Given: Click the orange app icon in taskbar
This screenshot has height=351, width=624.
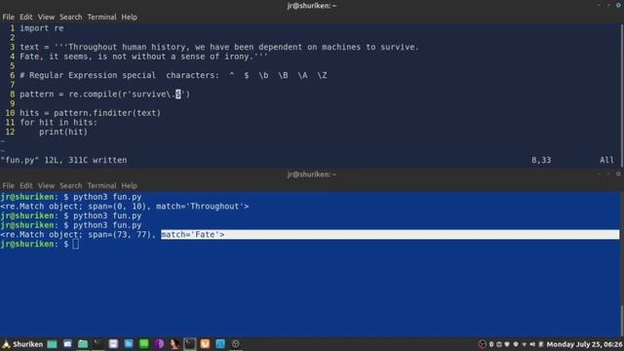Looking at the screenshot, I should 205,344.
